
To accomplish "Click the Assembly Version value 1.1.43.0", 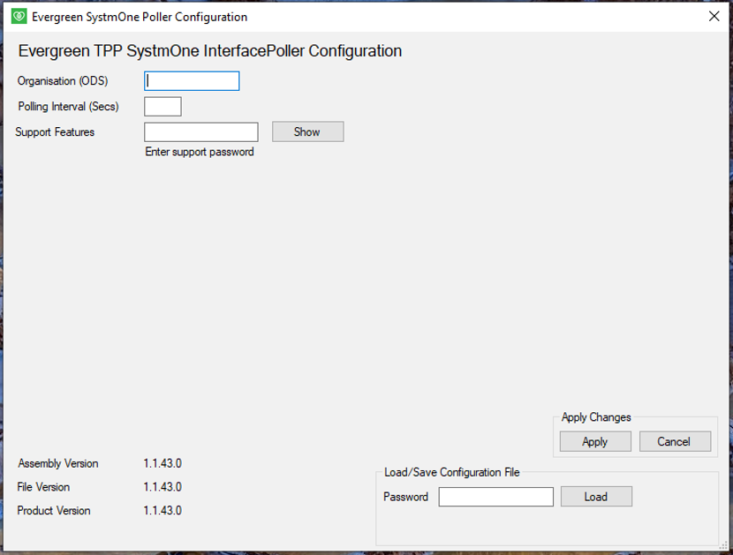I will click(162, 463).
